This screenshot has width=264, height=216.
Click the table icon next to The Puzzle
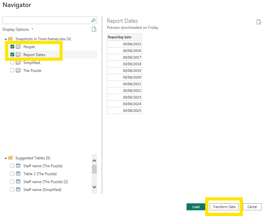tap(18, 71)
